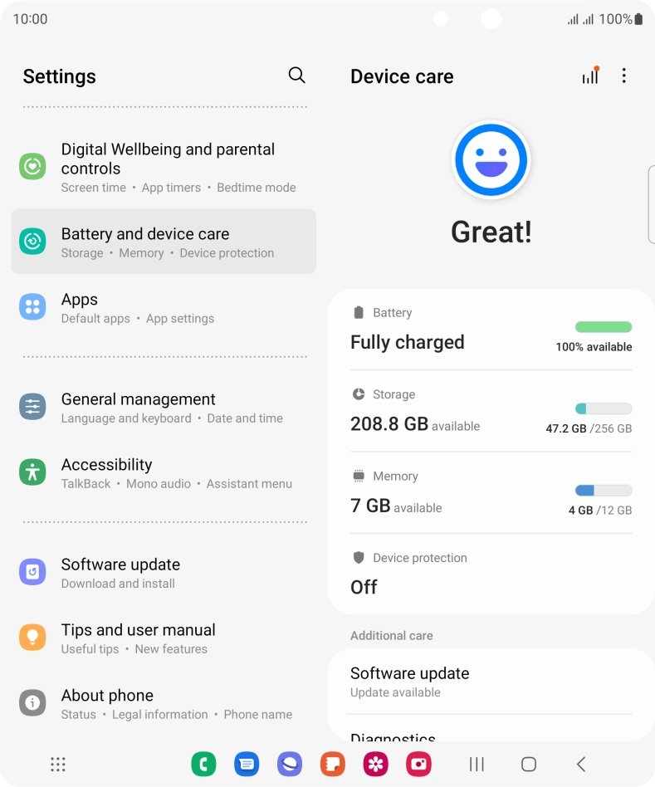Open Battery fully charged details
Image resolution: width=655 pixels, height=787 pixels.
[x=491, y=330]
